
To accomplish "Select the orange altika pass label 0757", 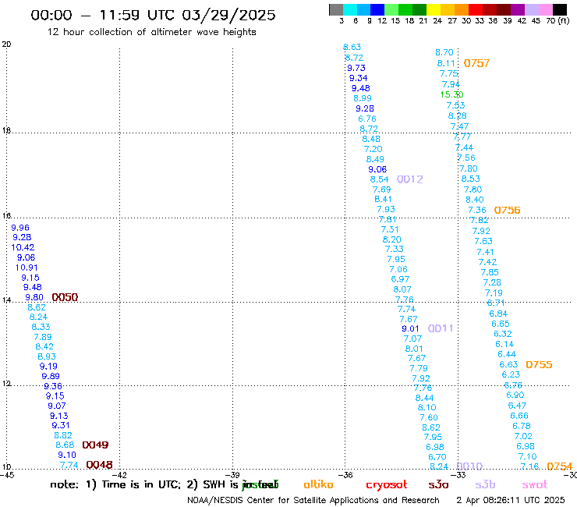I will click(476, 63).
